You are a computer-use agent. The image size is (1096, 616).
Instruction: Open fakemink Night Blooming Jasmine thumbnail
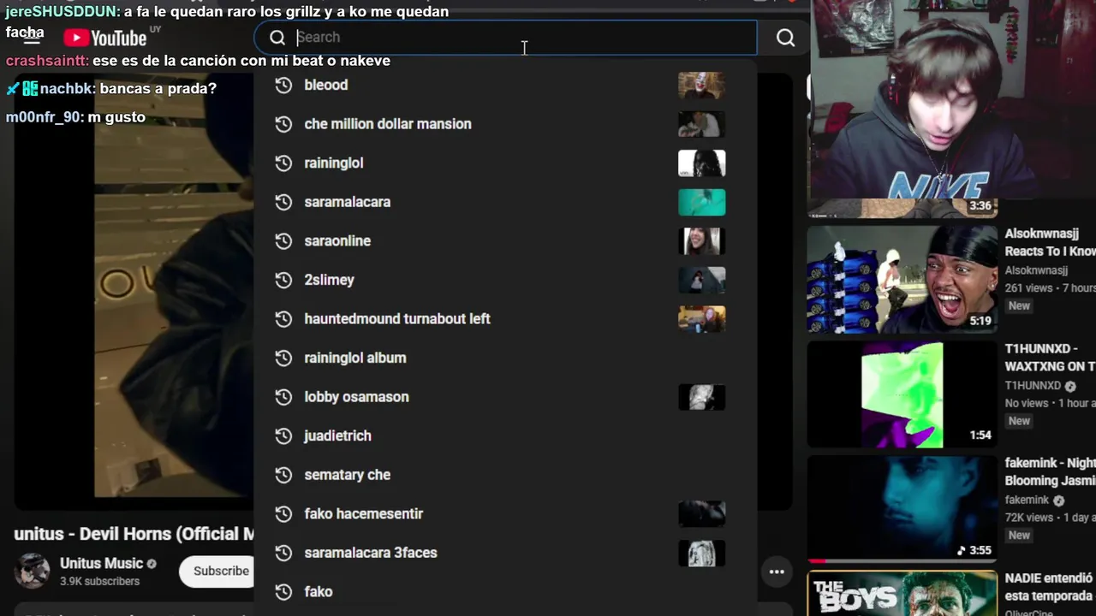point(902,509)
